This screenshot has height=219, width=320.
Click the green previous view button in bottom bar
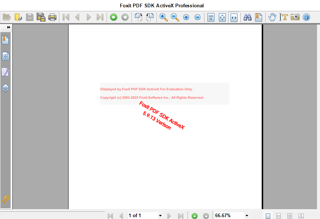[x=195, y=216]
